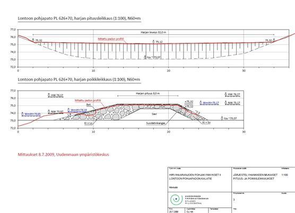Viewport: 295px width, 213px height.
Task: Click the right 75,32 elevation marker symbol
Action: 274,40
